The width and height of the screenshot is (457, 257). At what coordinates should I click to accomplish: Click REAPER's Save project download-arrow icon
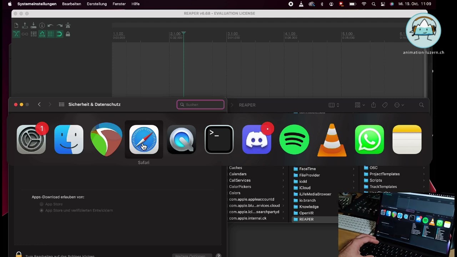click(x=34, y=25)
